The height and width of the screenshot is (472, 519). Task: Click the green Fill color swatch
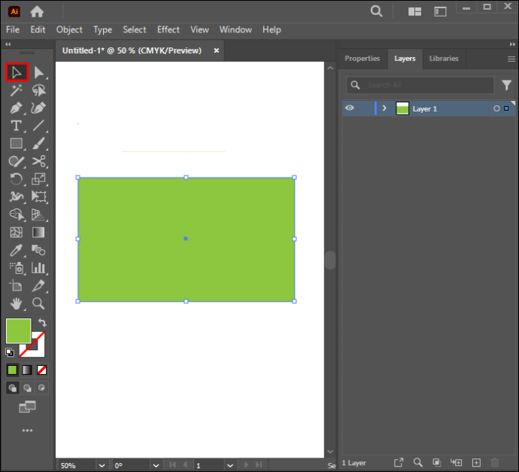19,331
